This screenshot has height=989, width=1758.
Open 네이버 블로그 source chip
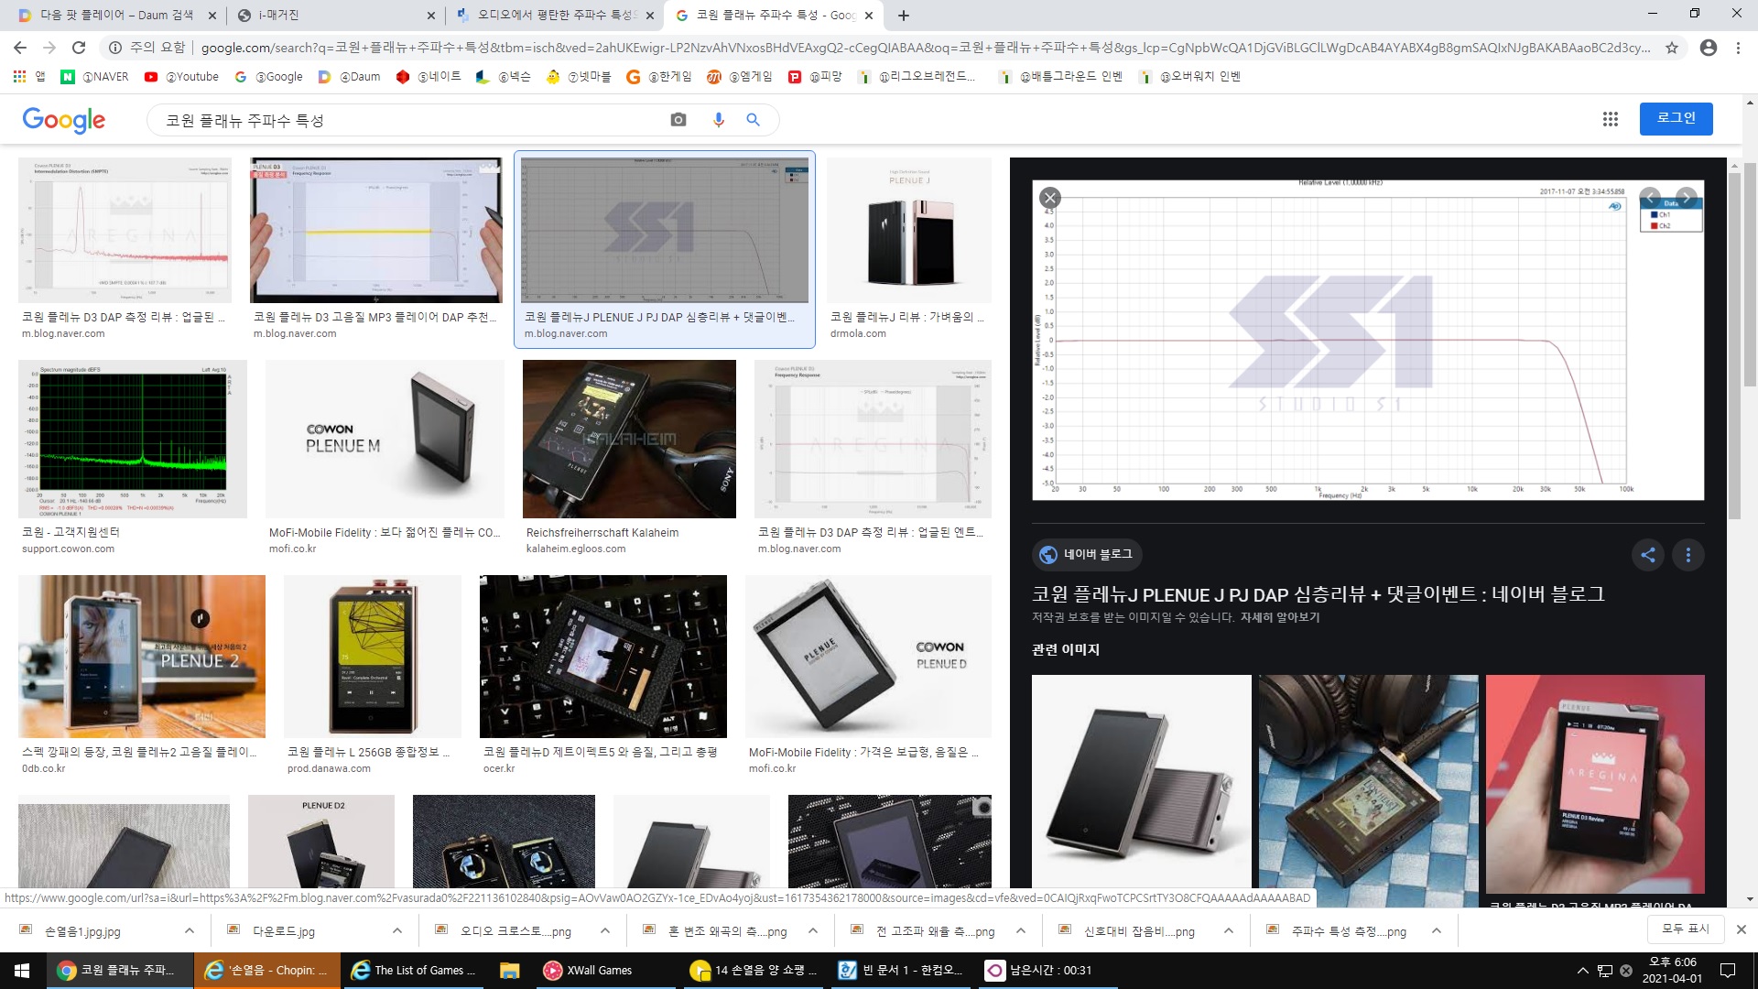pyautogui.click(x=1087, y=554)
